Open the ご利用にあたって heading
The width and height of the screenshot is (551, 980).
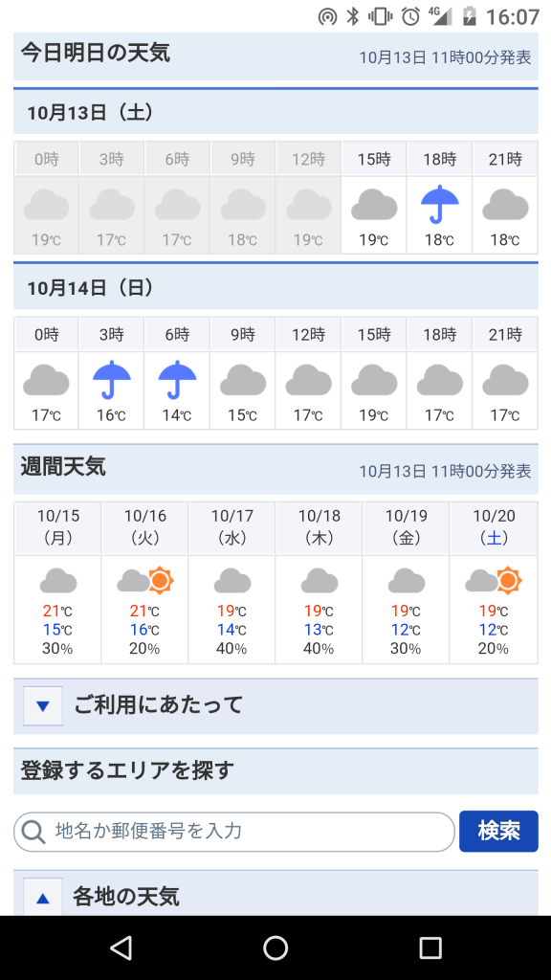[x=158, y=705]
